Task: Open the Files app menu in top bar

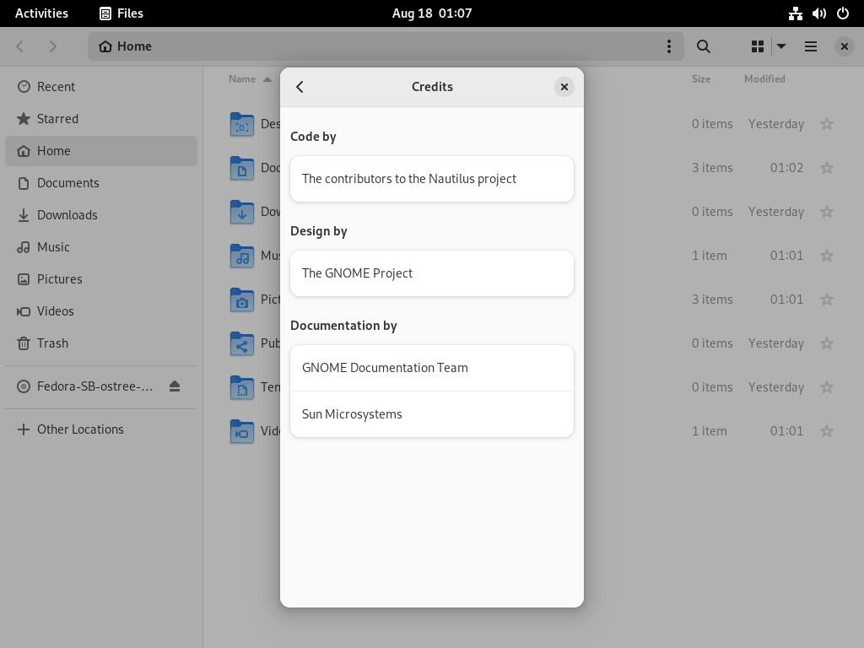Action: 121,13
